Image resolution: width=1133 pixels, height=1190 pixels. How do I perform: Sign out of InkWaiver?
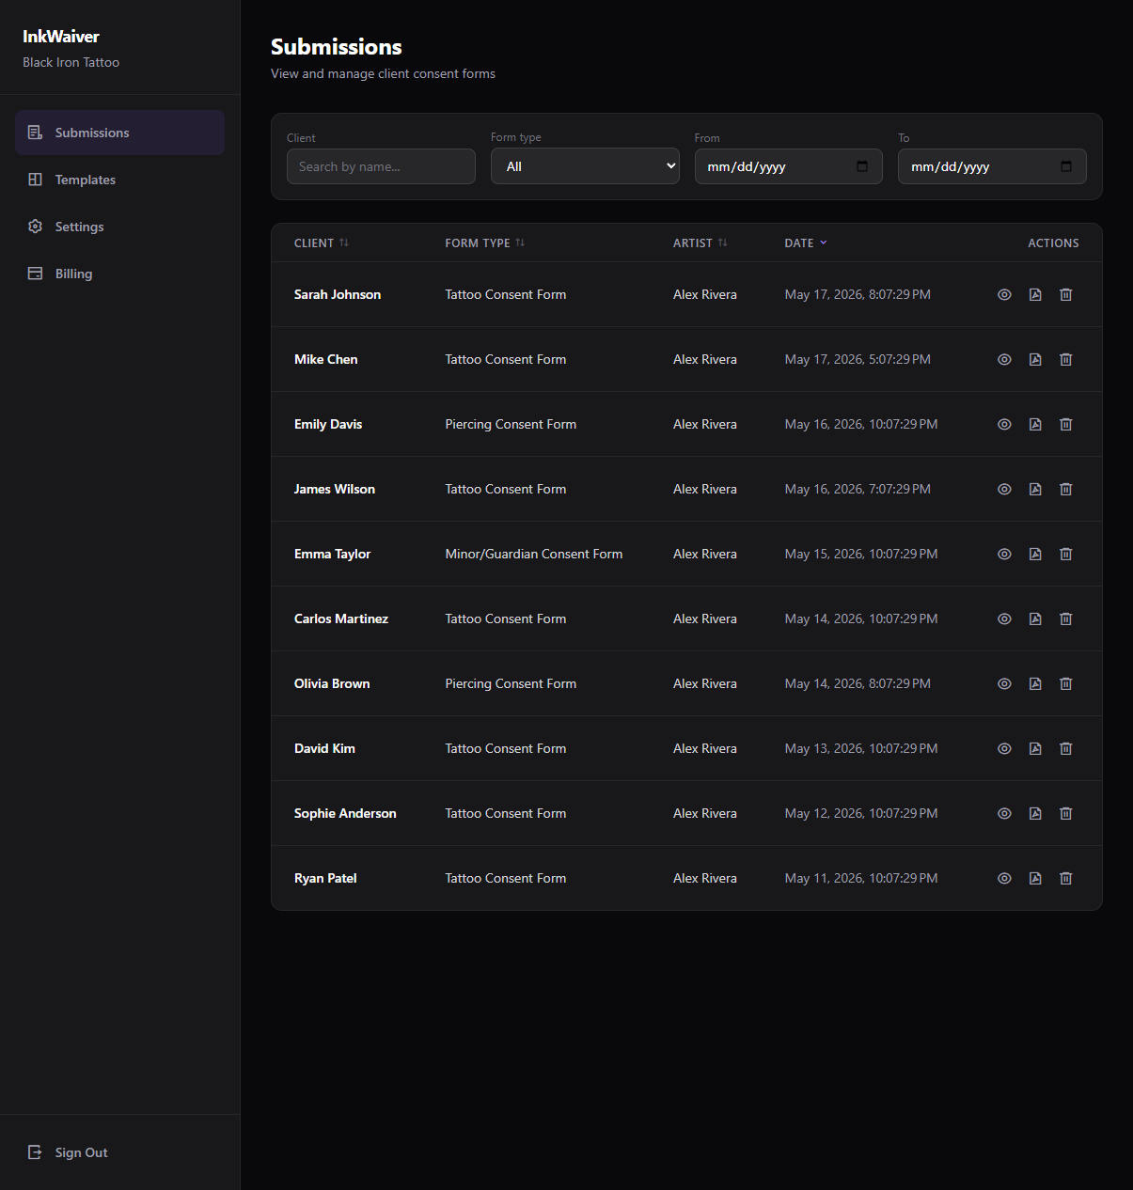(x=119, y=1152)
